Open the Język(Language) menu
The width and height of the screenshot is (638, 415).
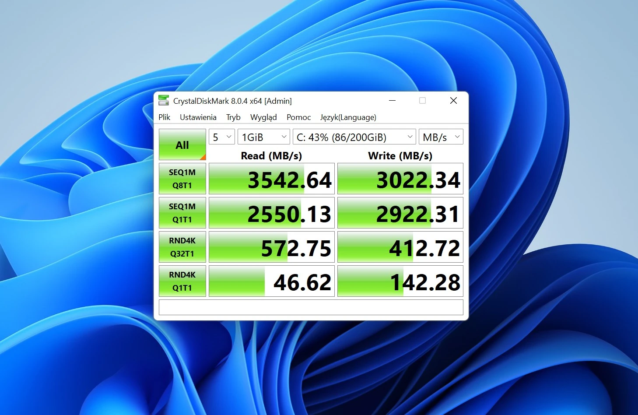point(348,117)
